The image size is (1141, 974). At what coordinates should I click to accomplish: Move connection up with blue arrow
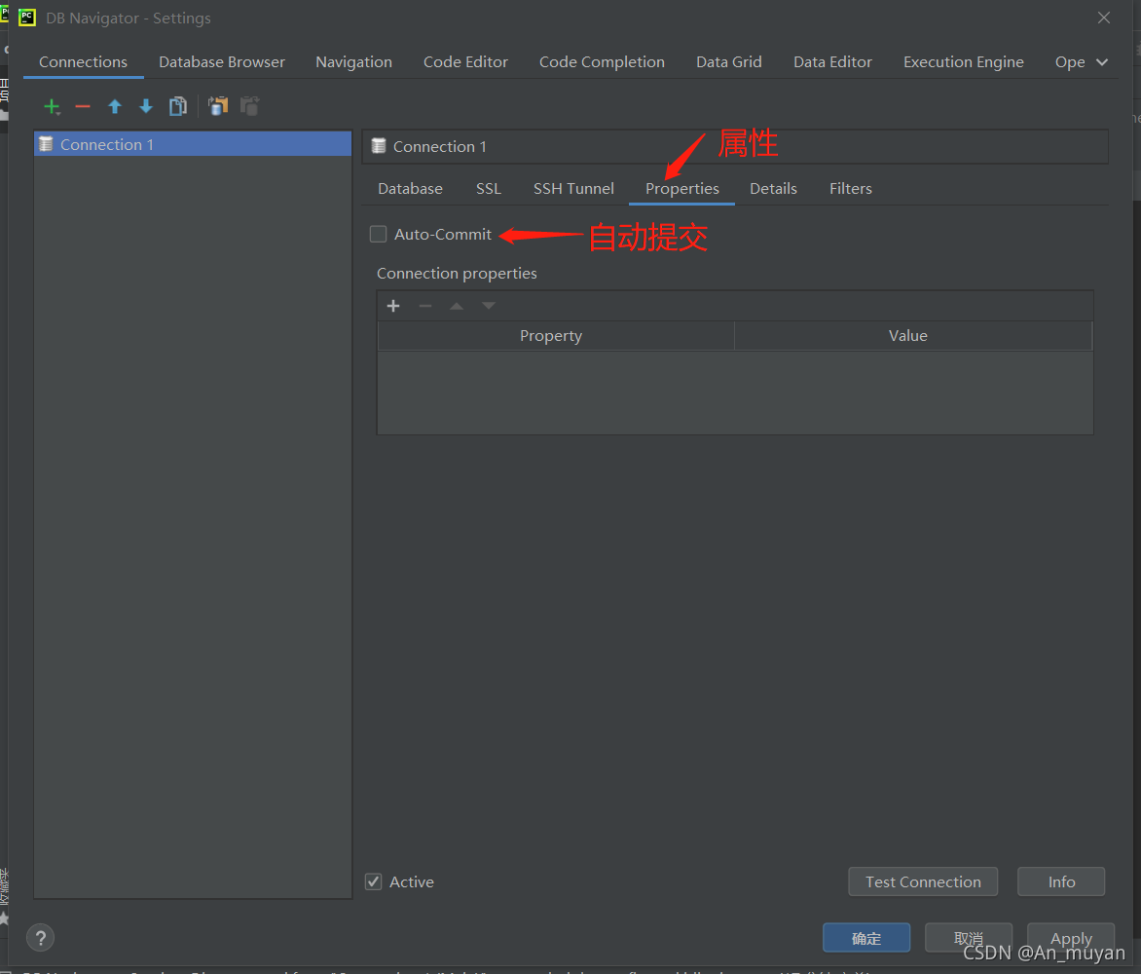click(114, 107)
